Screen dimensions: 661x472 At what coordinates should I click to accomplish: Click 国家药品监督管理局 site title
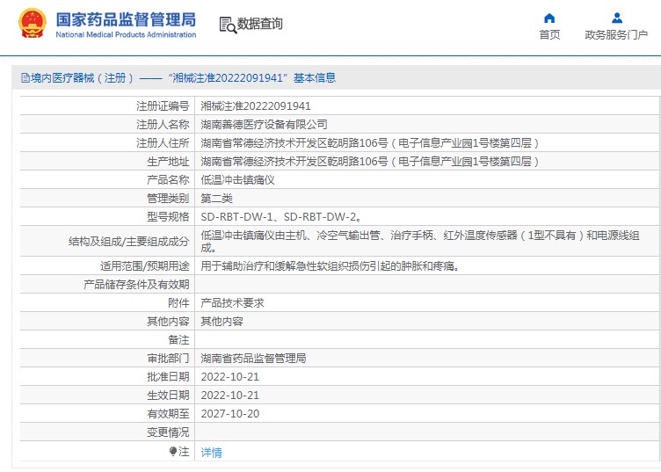[126, 19]
